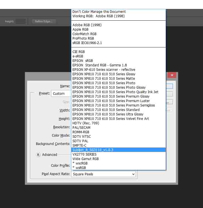
Task: Choose Working RGB: Adobe RGB (1998)
Action: pos(119,16)
